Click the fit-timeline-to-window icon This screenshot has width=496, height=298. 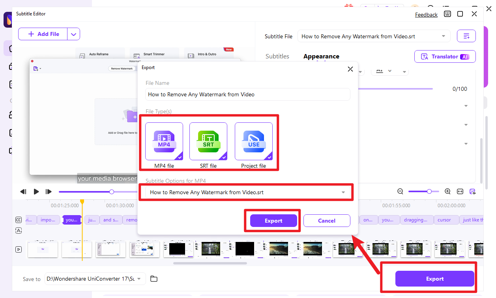pos(460,191)
